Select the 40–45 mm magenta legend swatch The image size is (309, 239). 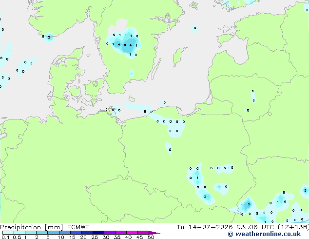click(x=132, y=233)
